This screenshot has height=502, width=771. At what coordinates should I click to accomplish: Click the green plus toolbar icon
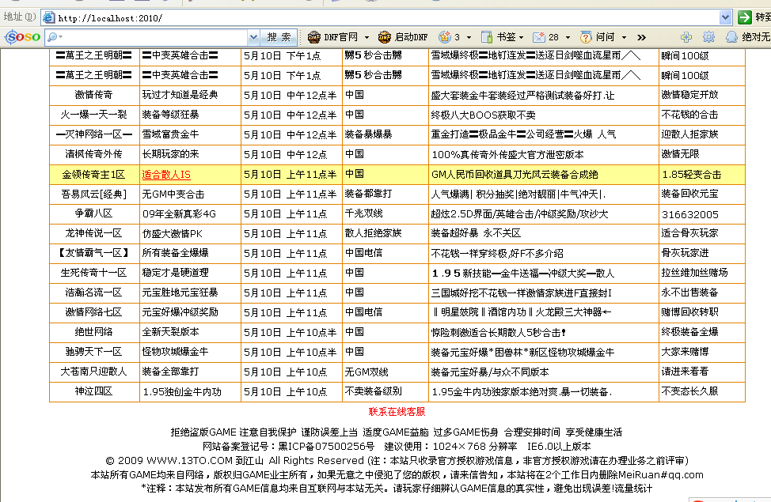coord(686,37)
